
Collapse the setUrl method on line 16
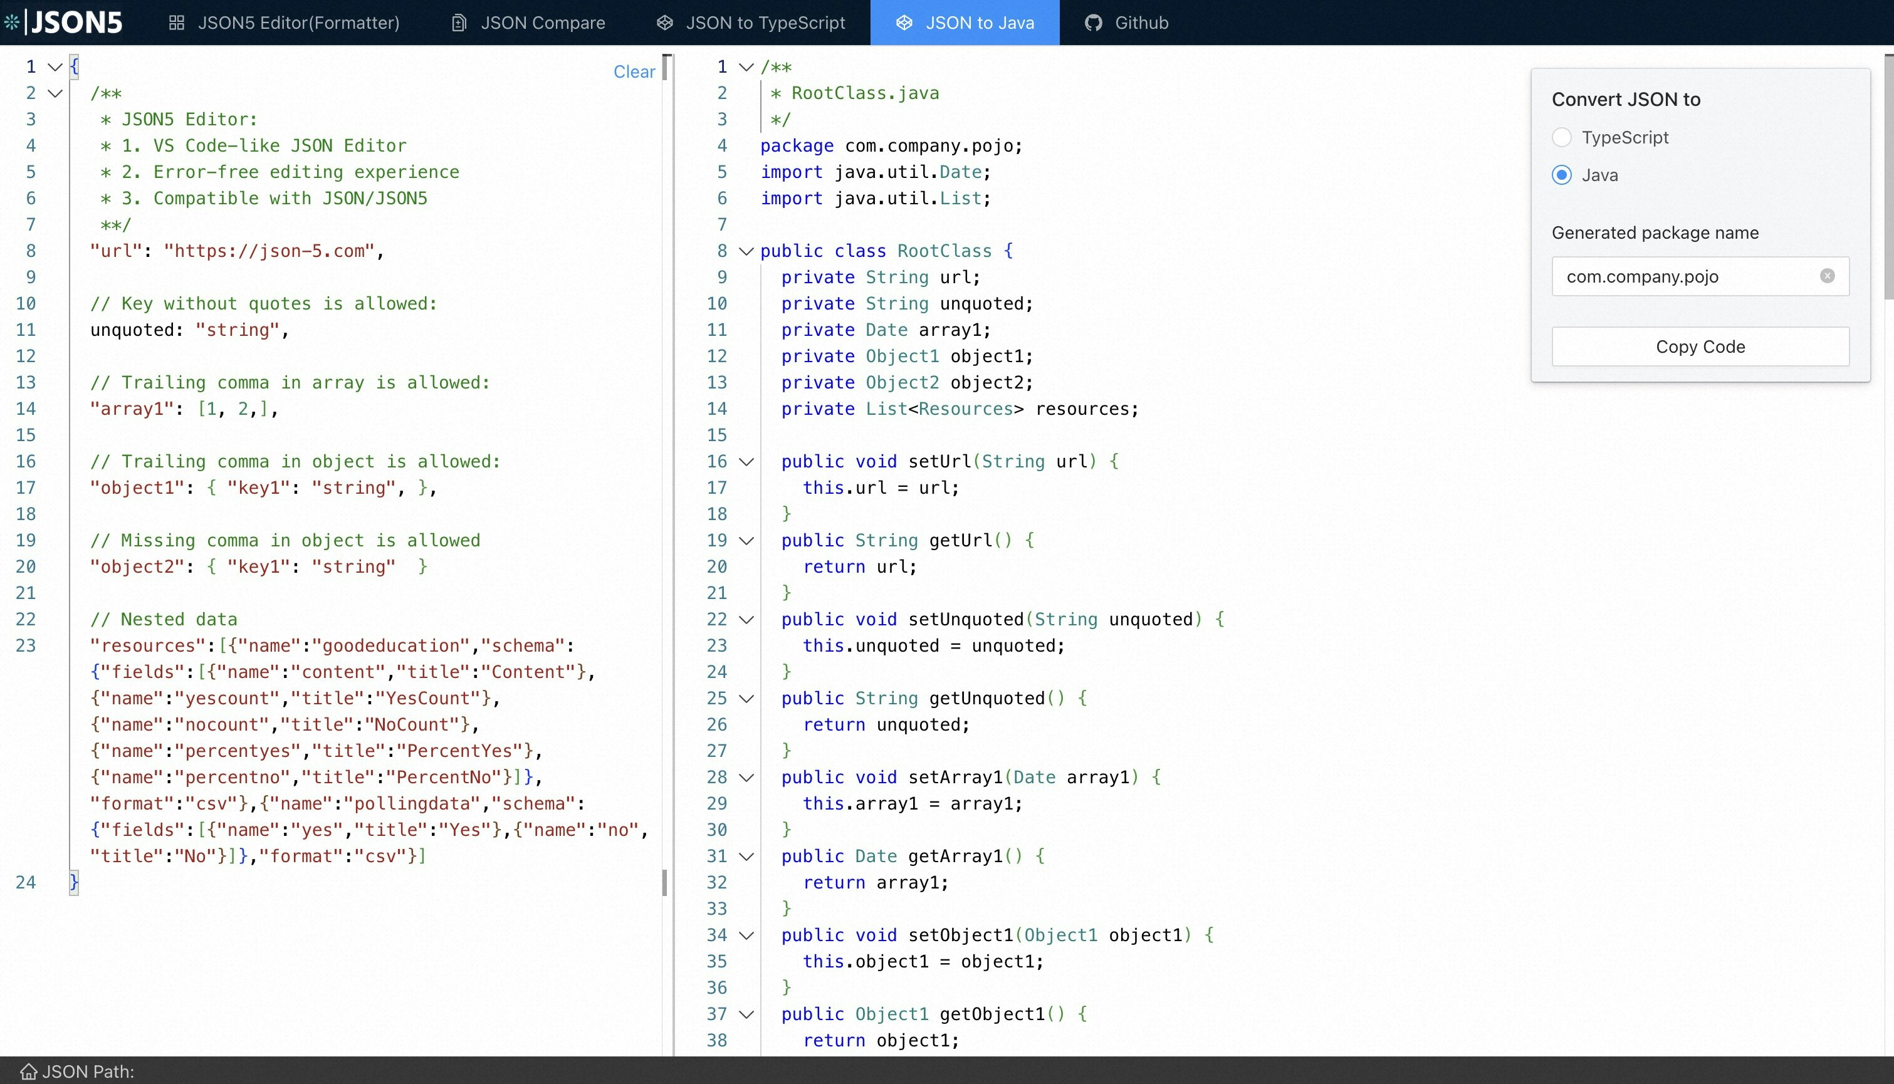pyautogui.click(x=746, y=462)
